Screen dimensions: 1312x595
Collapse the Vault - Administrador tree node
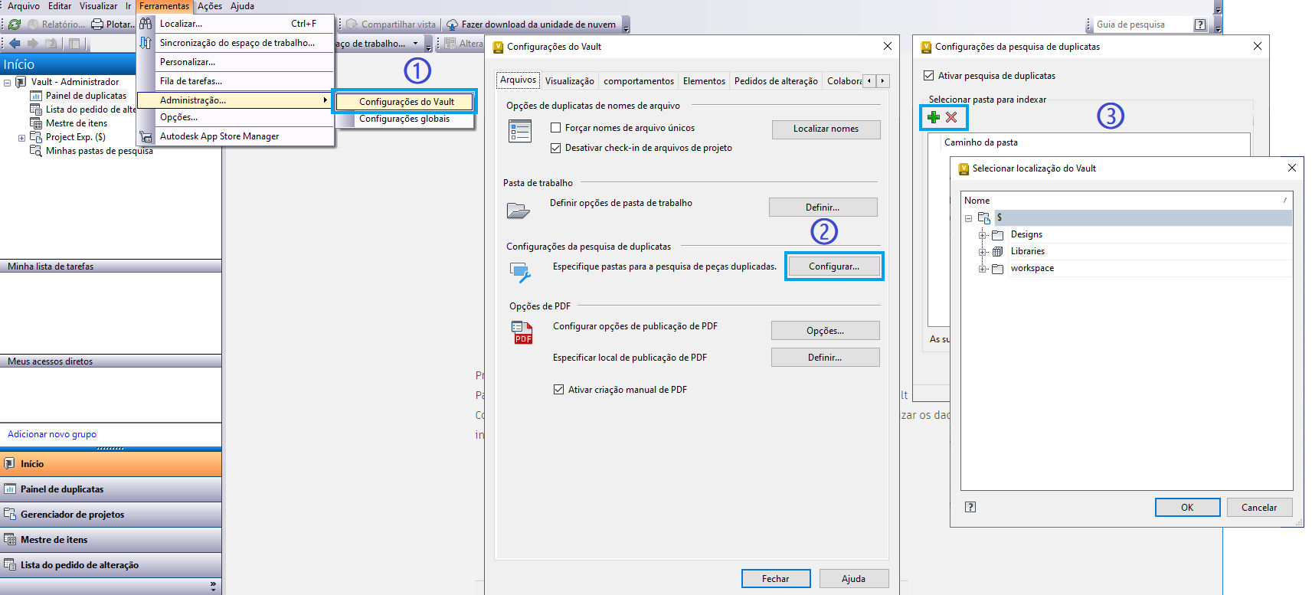(8, 83)
